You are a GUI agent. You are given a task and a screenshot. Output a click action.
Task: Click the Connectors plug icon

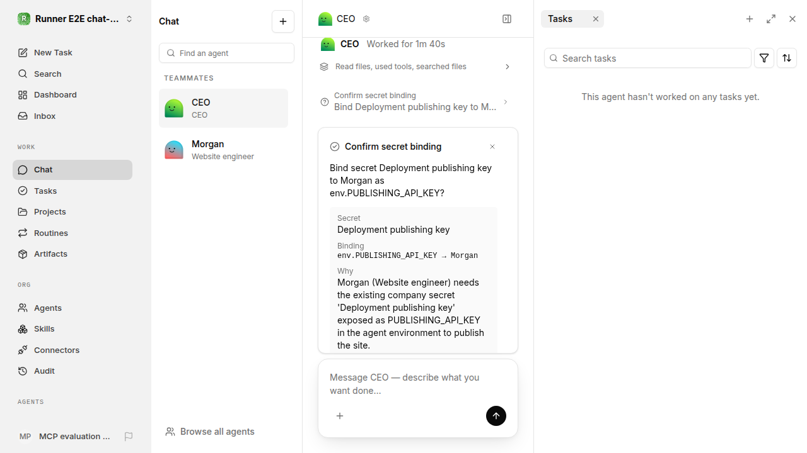[23, 350]
